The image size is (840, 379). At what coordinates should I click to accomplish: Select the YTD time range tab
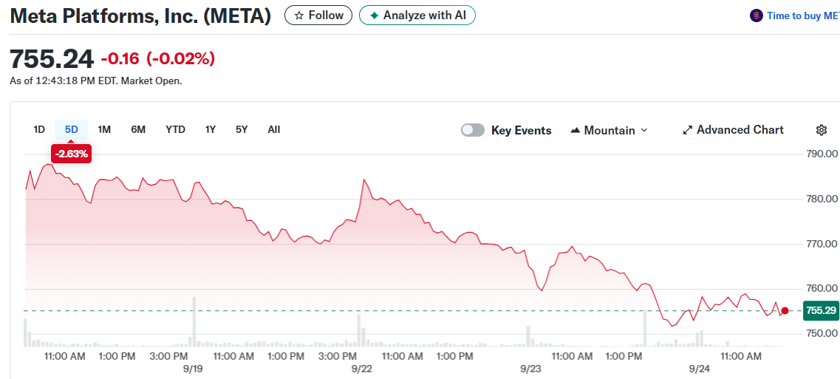click(175, 129)
